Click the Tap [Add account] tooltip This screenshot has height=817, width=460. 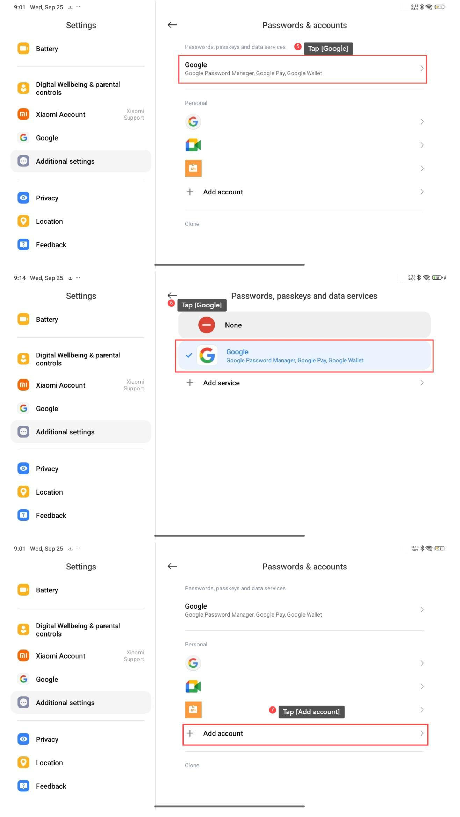pyautogui.click(x=311, y=712)
